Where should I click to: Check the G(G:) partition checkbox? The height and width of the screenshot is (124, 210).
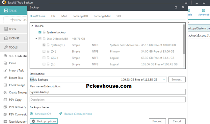pos(44,58)
